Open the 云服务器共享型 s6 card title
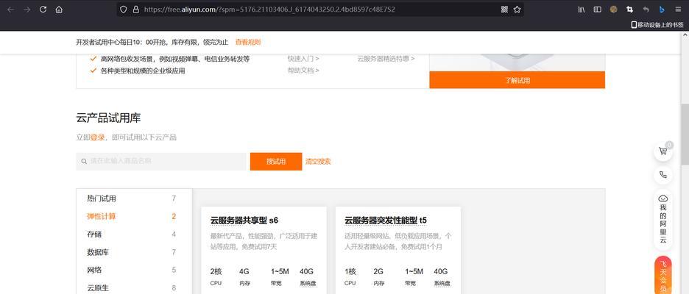 pos(244,220)
